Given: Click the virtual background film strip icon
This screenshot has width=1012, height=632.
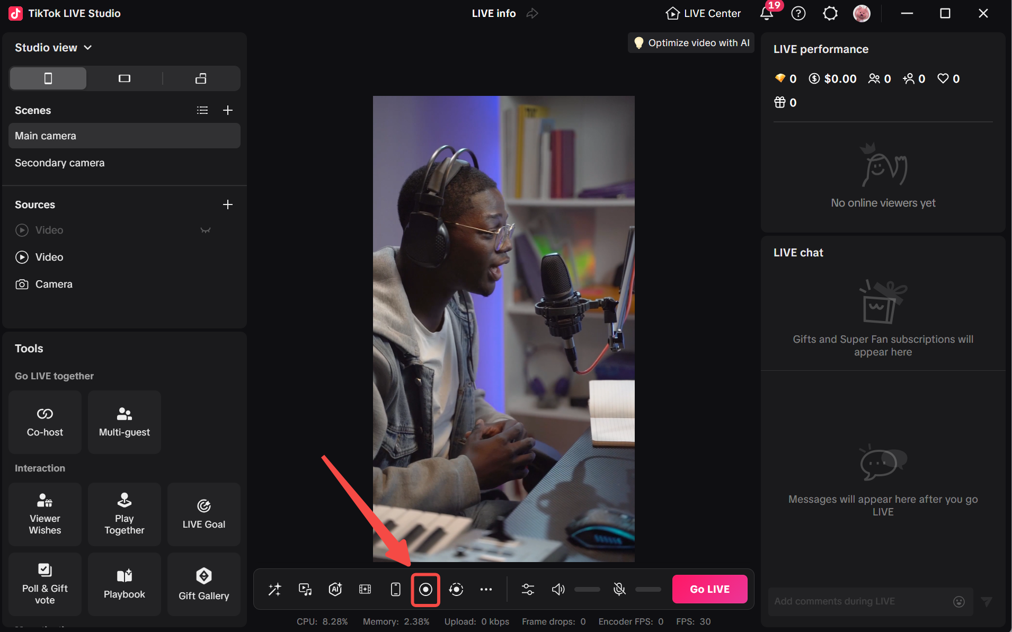Looking at the screenshot, I should point(365,589).
